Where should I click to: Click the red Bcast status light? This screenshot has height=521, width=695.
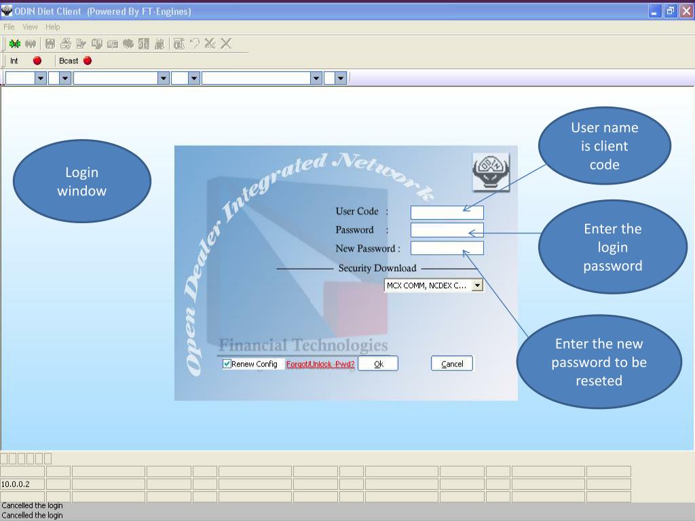[88, 60]
